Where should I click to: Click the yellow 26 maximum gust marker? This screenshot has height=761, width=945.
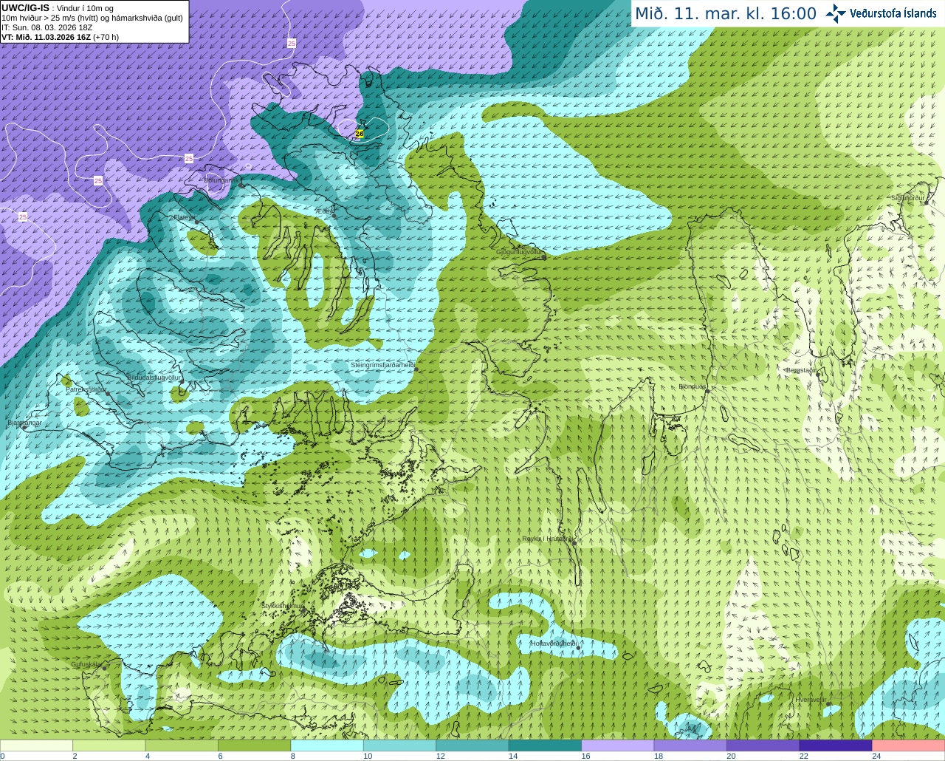tap(360, 134)
